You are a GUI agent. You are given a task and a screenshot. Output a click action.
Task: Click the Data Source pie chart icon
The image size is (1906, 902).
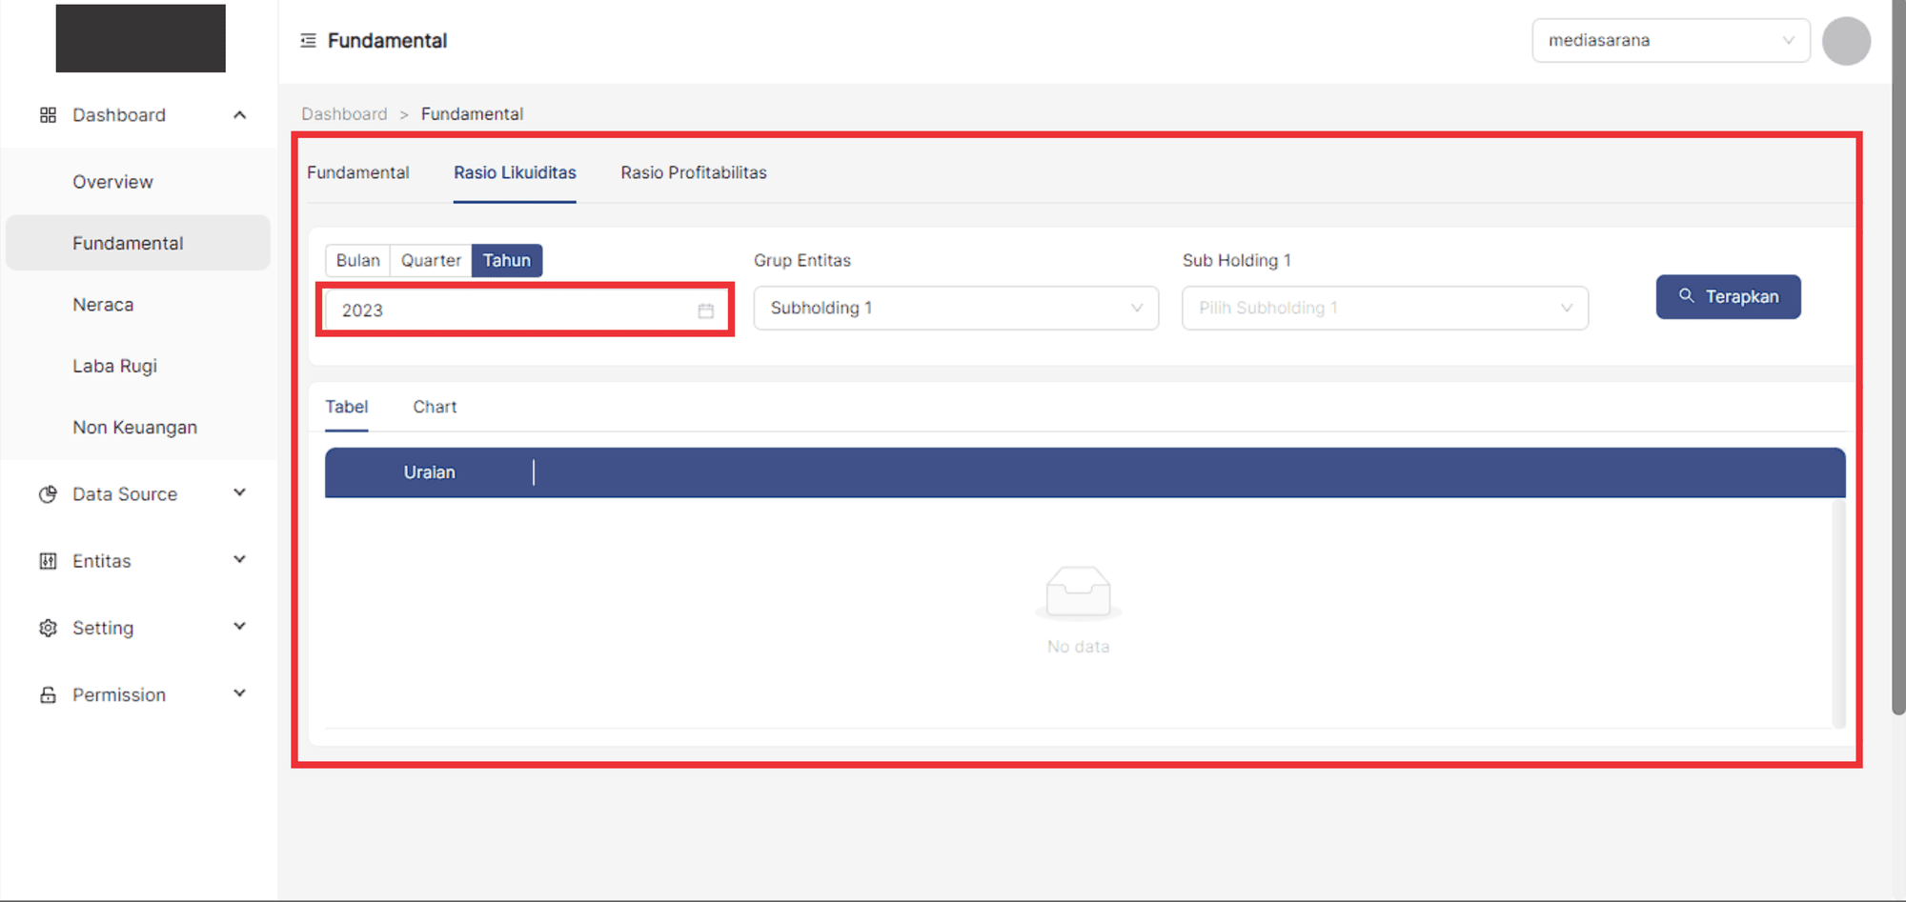click(48, 494)
